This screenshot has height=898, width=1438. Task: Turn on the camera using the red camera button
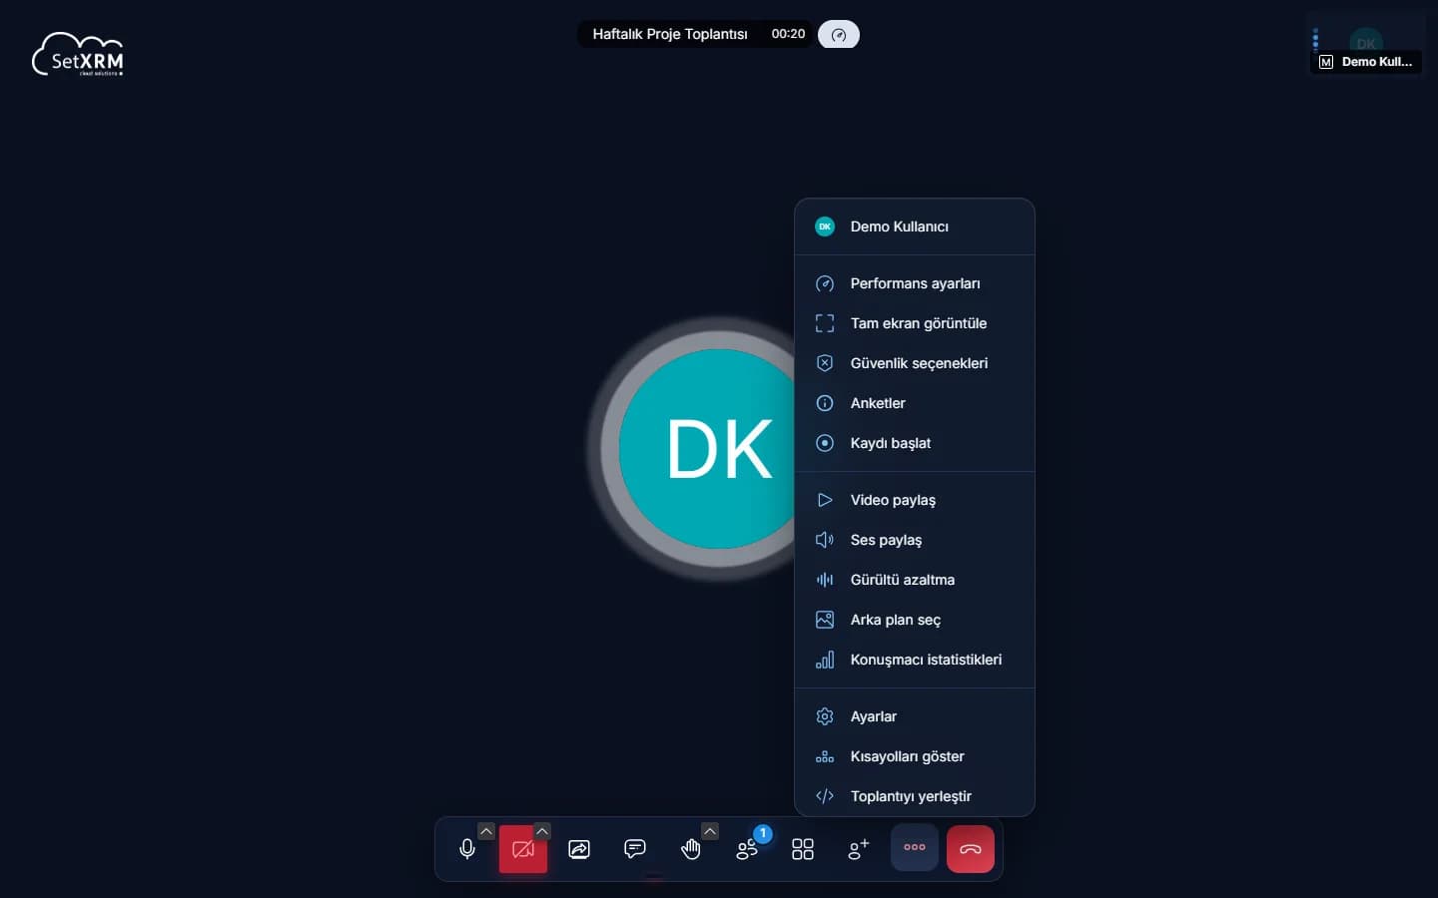tap(522, 849)
